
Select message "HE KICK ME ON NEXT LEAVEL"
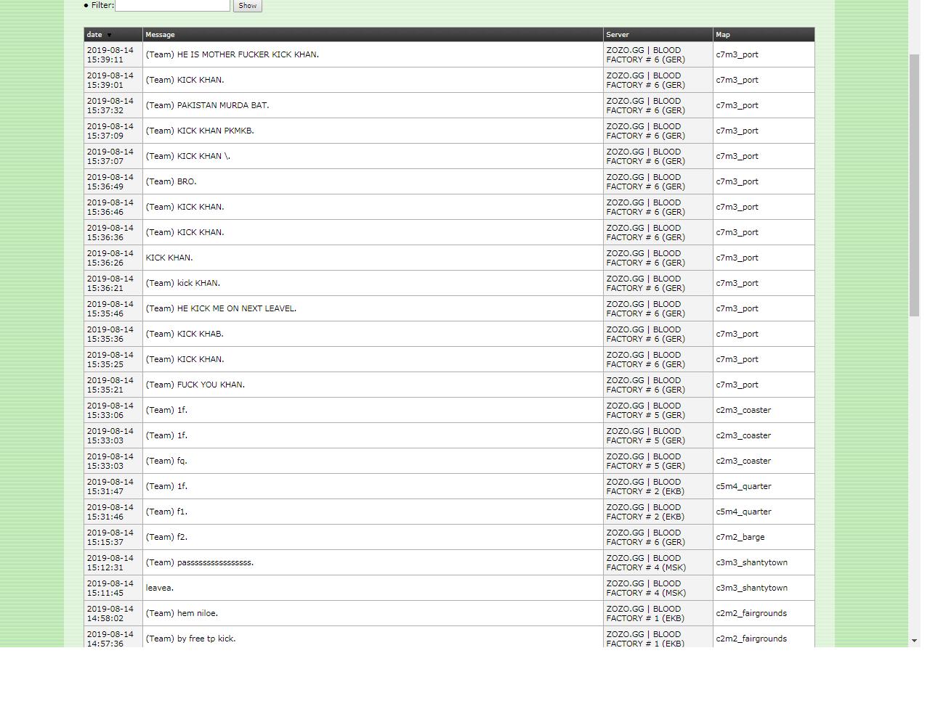pyautogui.click(x=221, y=309)
